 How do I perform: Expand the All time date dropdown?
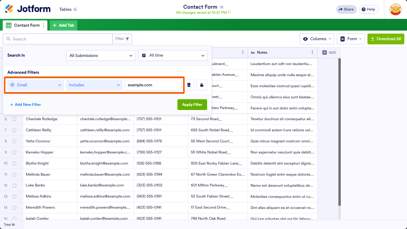pyautogui.click(x=173, y=55)
